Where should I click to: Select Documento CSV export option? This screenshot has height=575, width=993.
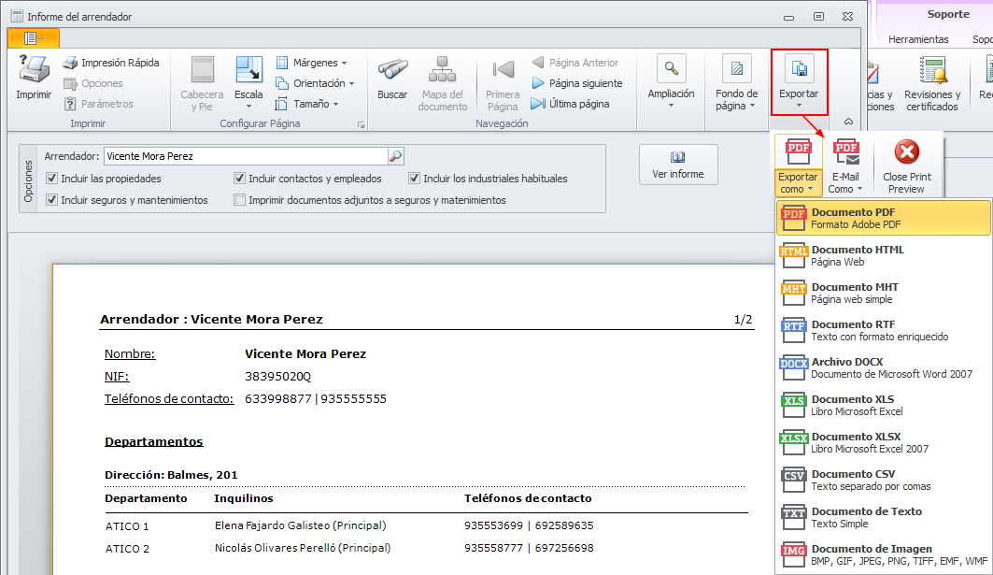[884, 480]
